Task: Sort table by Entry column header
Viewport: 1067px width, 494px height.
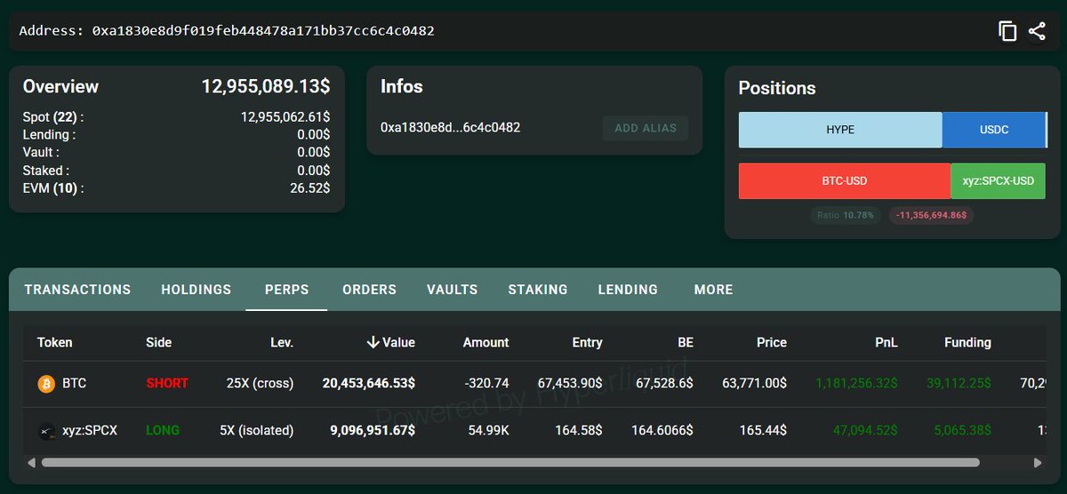Action: coord(587,342)
